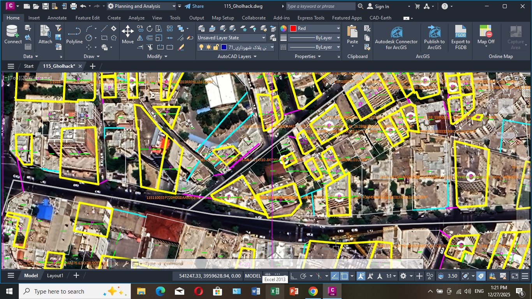Viewport: 532px width, 299px height.
Task: Toggle the layer lock padlock icon
Action: click(x=216, y=47)
